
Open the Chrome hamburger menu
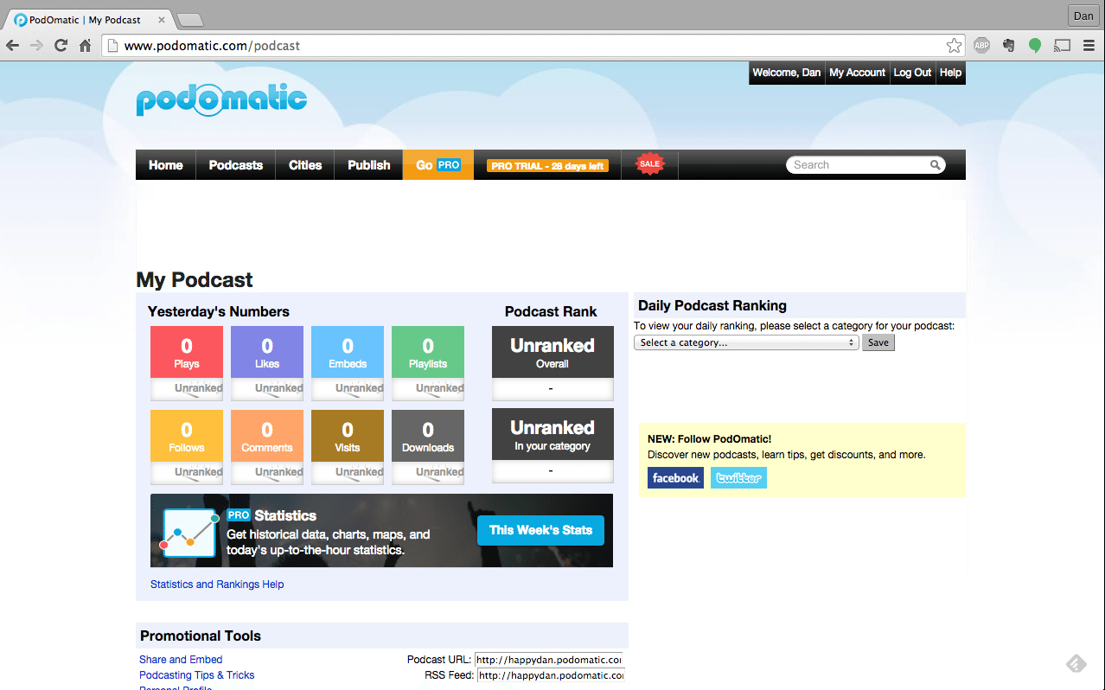[1089, 46]
